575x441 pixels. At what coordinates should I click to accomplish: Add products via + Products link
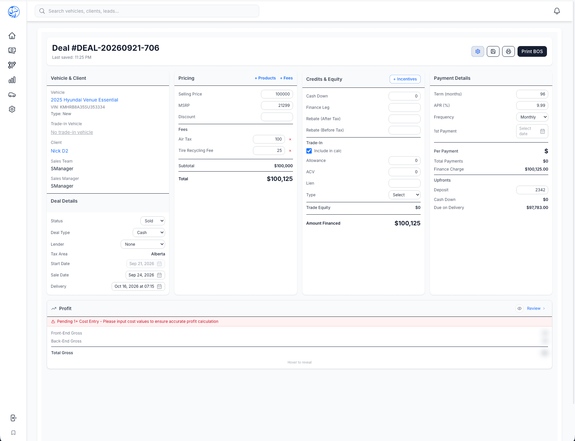pos(265,78)
